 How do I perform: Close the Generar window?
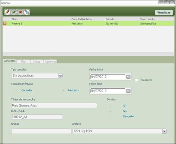point(172,2)
